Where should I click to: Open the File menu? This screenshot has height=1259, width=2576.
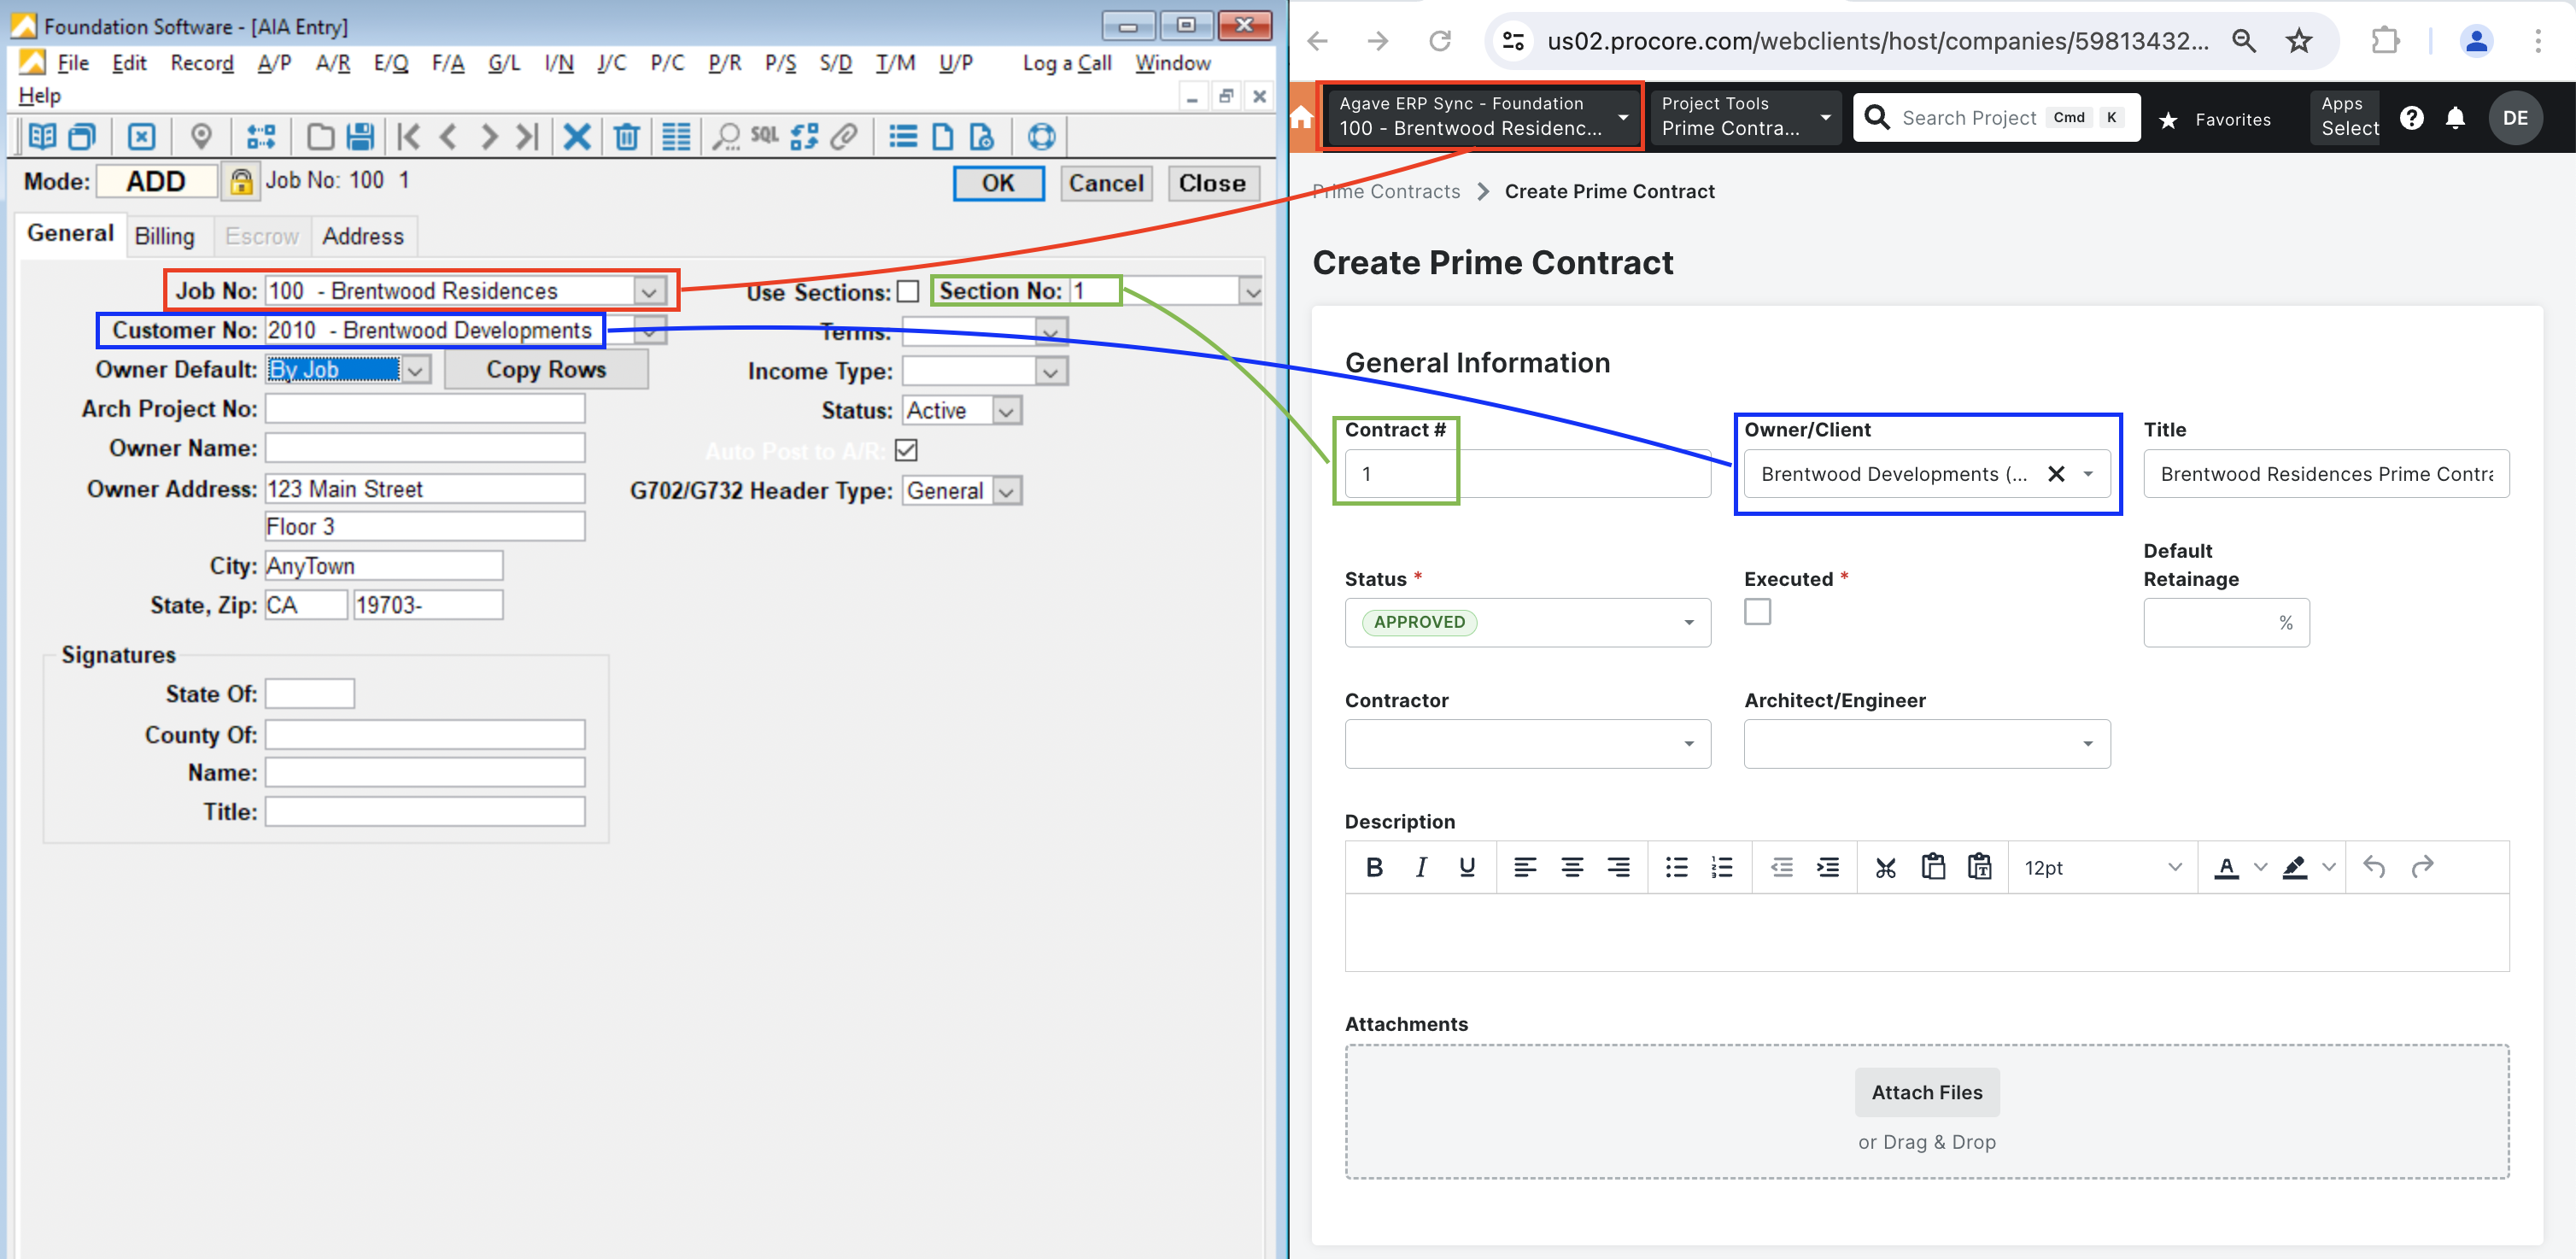(x=72, y=63)
